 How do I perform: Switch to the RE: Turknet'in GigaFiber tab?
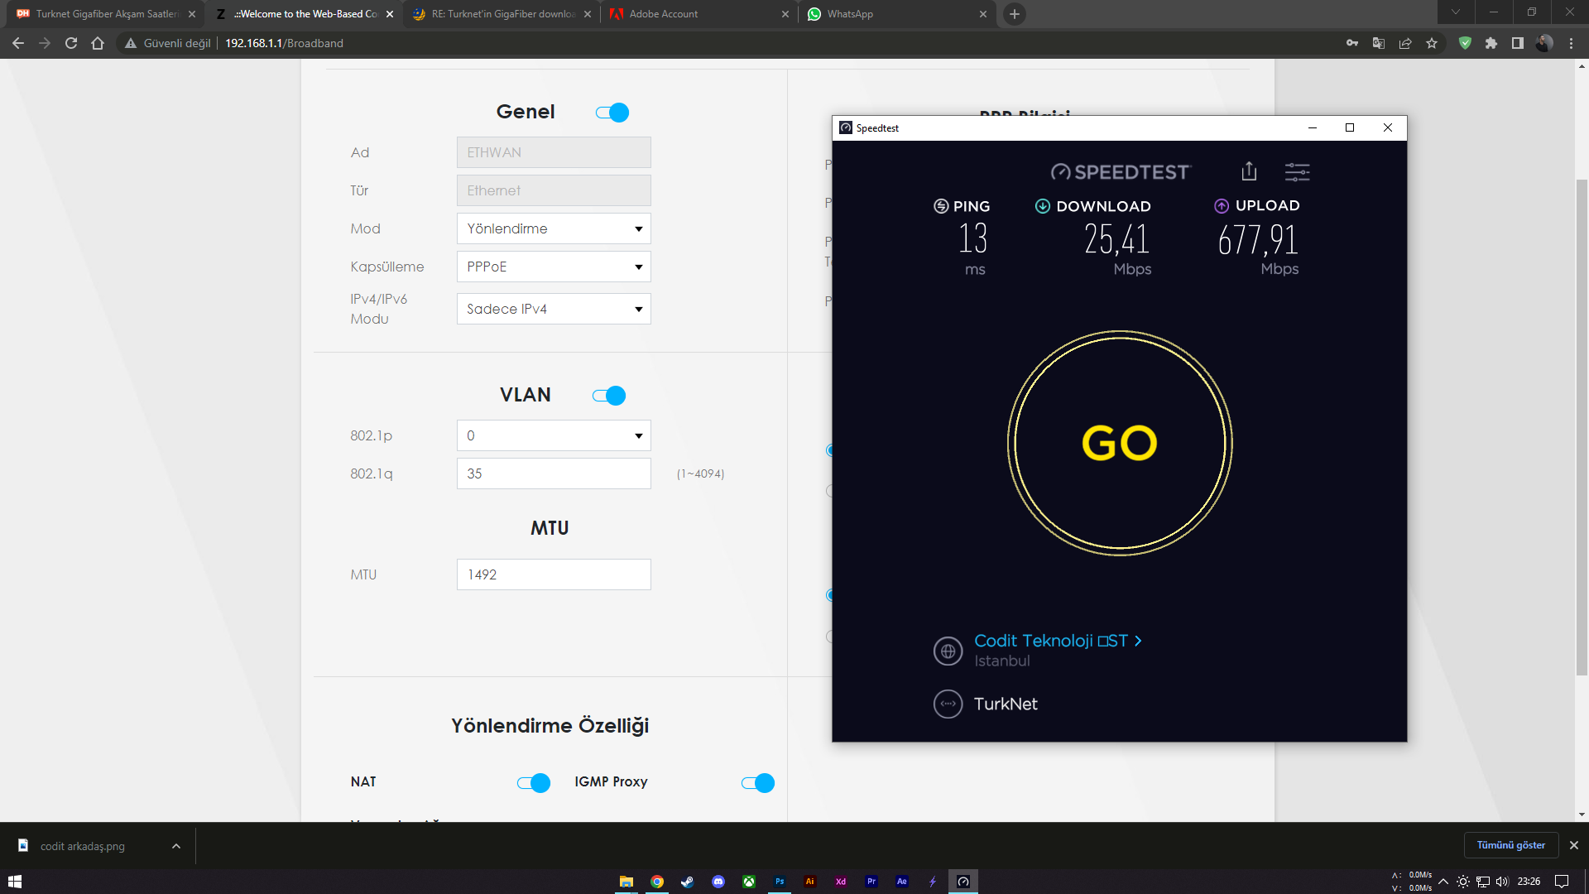502,14
